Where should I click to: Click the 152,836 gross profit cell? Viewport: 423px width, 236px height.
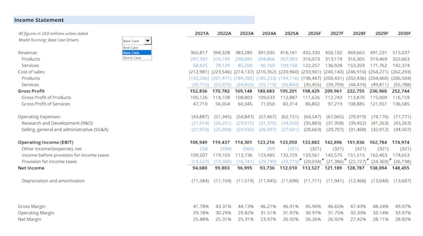198,91
